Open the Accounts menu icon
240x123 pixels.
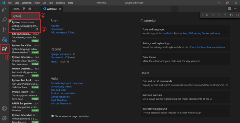(x=4, y=108)
